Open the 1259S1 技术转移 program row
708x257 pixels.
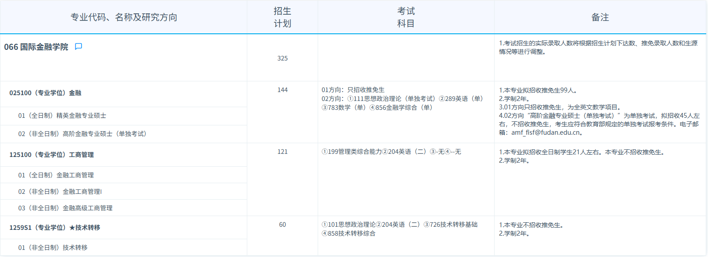(x=55, y=228)
